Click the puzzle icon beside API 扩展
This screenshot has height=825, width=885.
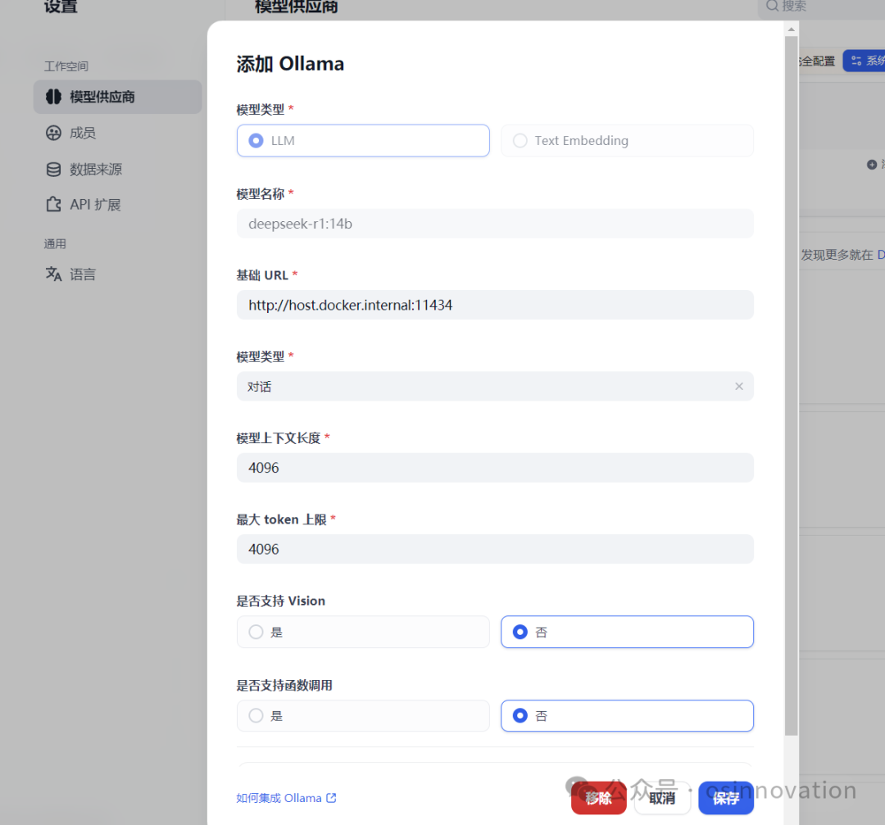(53, 204)
